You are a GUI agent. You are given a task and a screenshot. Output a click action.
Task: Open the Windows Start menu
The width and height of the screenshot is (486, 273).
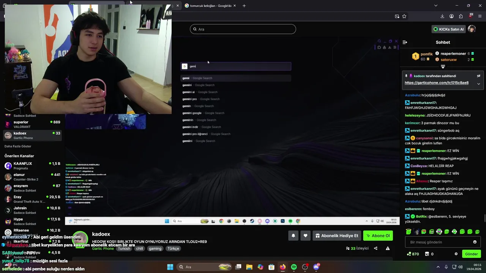170,267
